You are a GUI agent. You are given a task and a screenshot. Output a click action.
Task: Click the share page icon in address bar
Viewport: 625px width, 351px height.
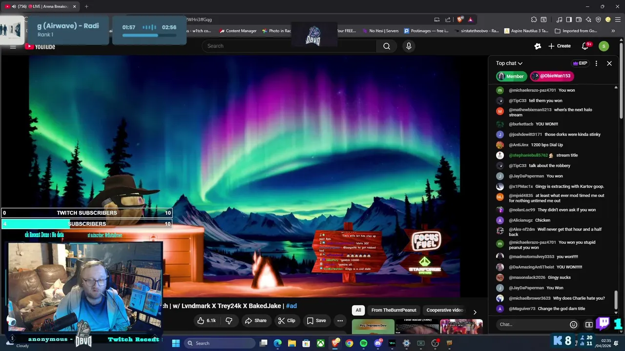(448, 19)
